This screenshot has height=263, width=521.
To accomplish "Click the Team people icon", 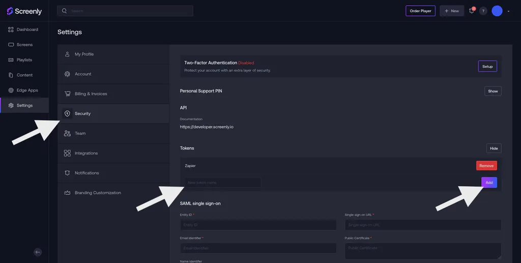I will click(x=68, y=133).
